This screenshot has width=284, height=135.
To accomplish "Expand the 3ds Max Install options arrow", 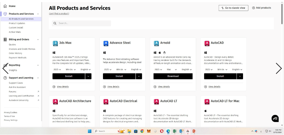I will (x=88, y=76).
